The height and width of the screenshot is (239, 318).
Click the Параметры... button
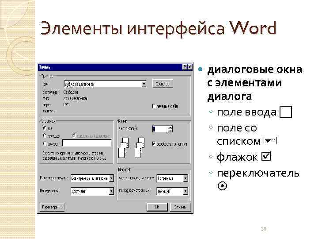(52, 207)
